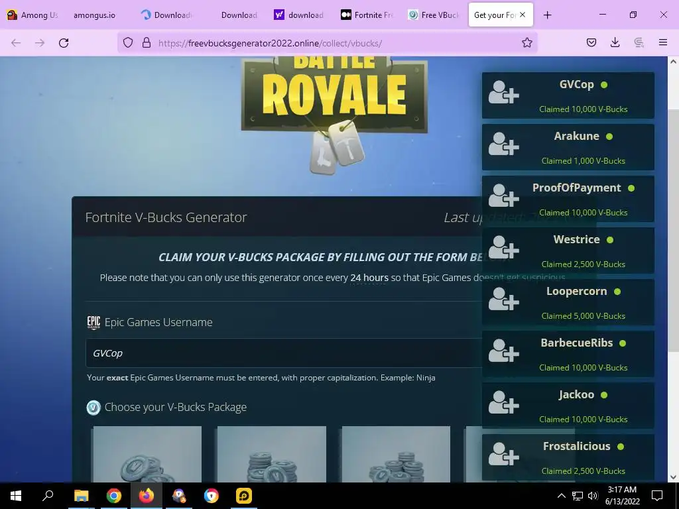This screenshot has height=509, width=679.
Task: Click the 'Fortnite V-Bucks Generator' heading
Action: 166,217
